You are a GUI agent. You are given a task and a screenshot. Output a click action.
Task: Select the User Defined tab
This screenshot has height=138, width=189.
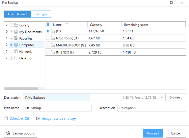(x=17, y=14)
